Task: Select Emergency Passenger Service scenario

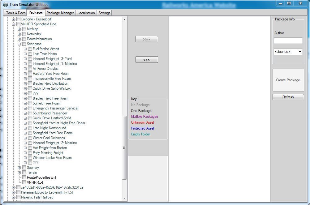Action: coord(55,108)
